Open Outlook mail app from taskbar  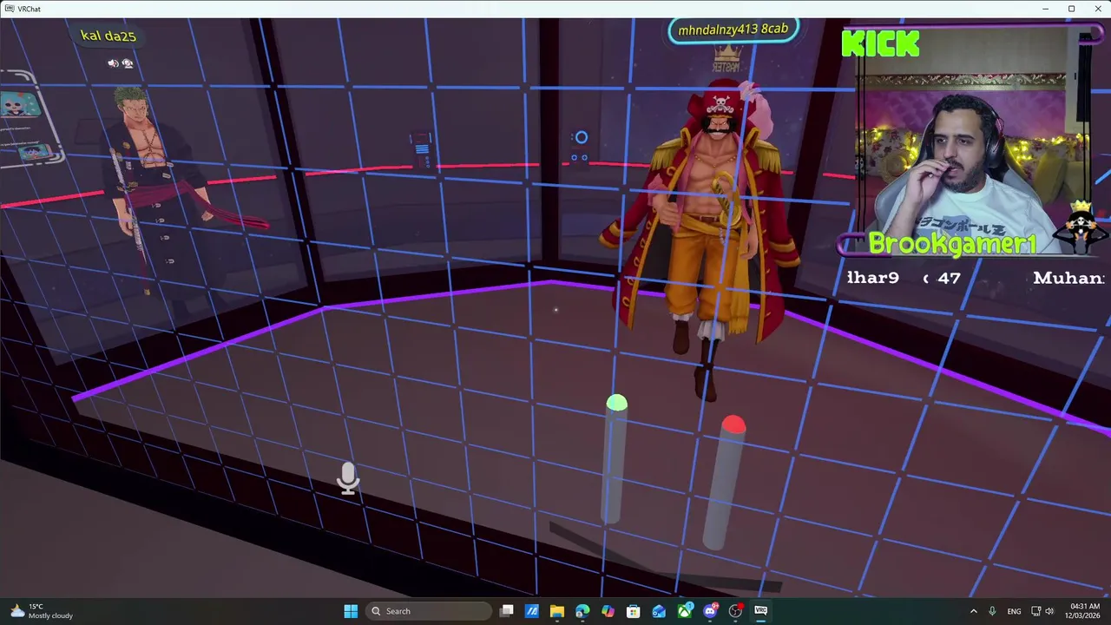[x=659, y=611]
